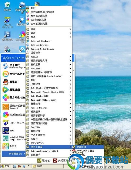Expand Microsoft Visual Studio 2005 folder
131x170 pixels.
click(x=49, y=92)
